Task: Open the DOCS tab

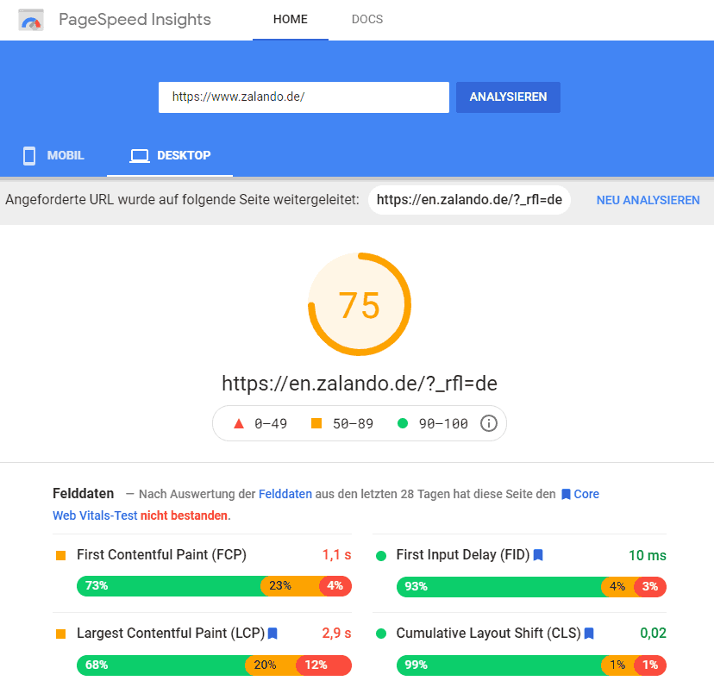Action: tap(367, 20)
